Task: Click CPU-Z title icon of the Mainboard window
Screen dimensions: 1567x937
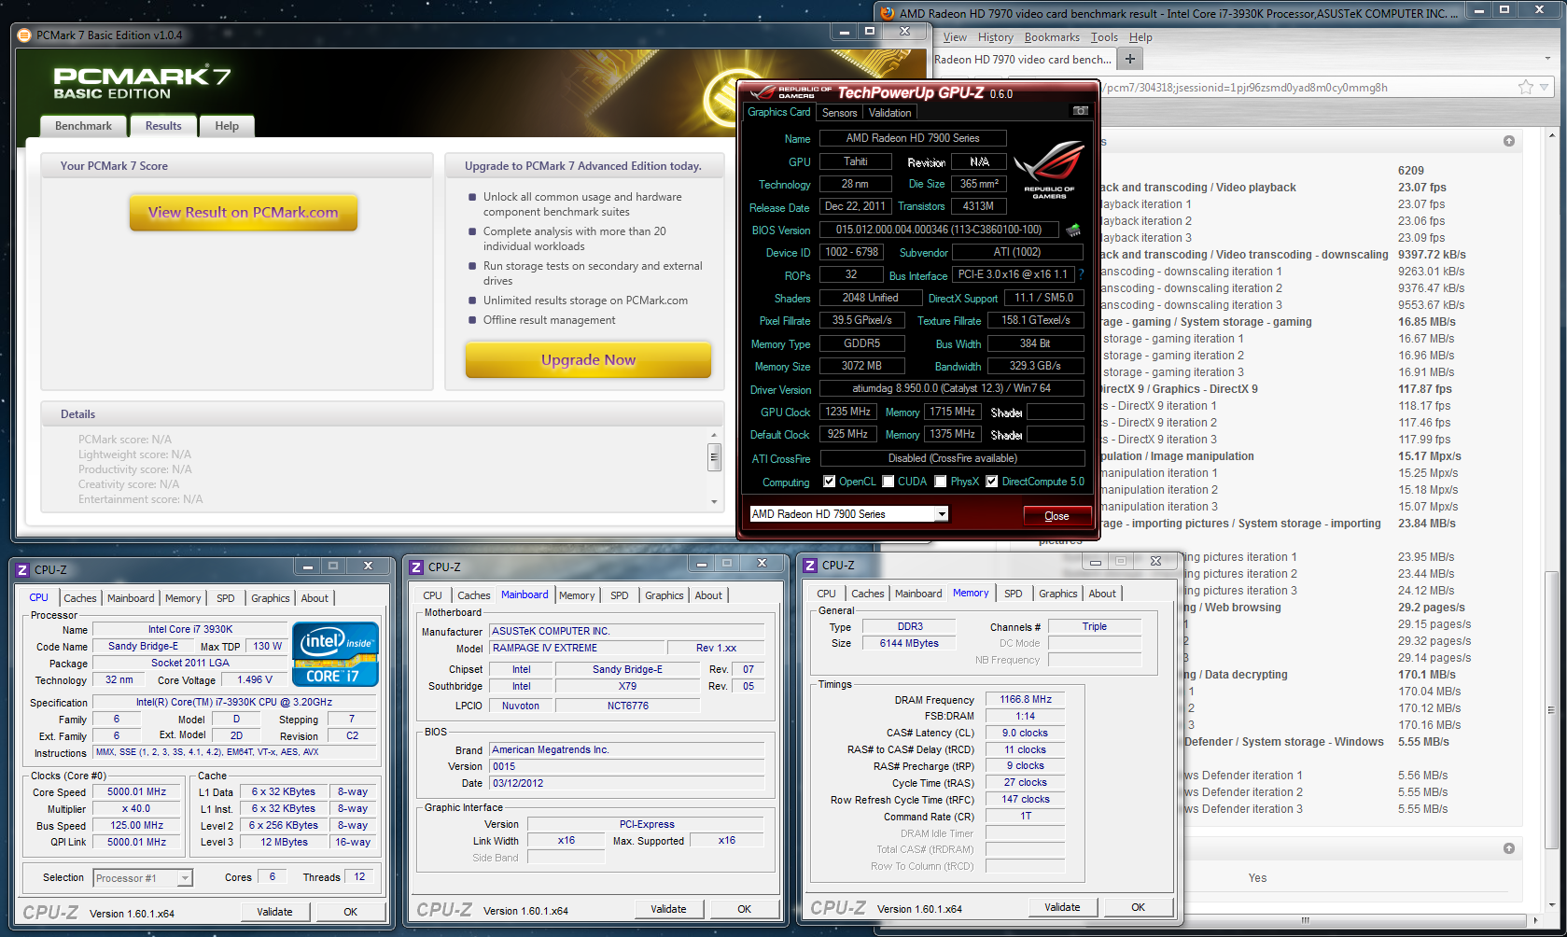Action: (x=416, y=566)
